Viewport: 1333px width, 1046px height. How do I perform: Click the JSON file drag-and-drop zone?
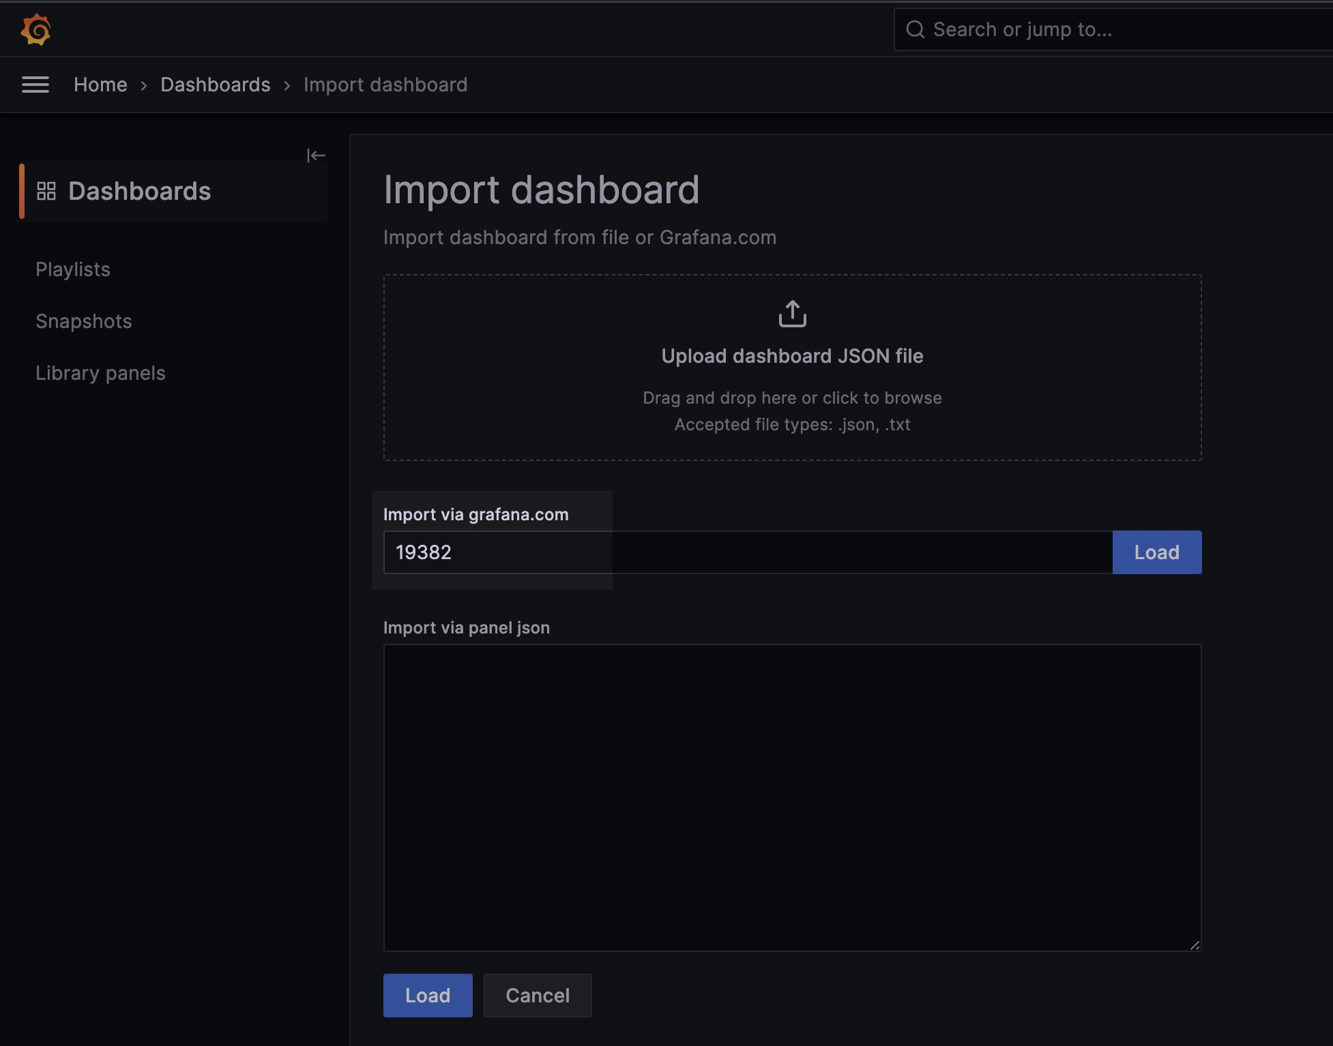click(791, 368)
